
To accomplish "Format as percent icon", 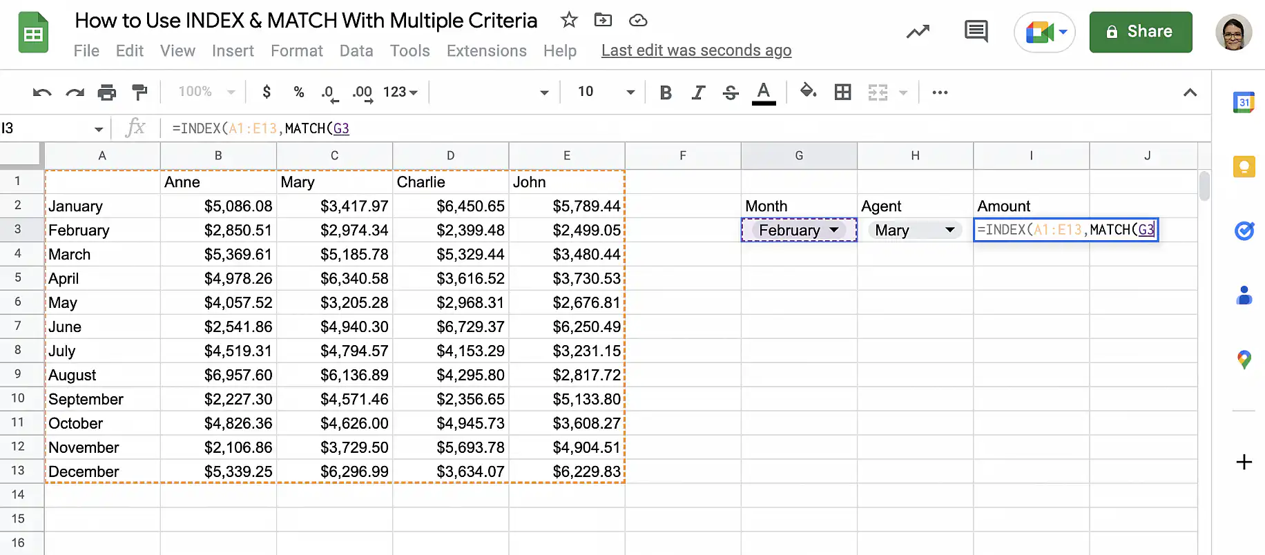I will point(299,92).
